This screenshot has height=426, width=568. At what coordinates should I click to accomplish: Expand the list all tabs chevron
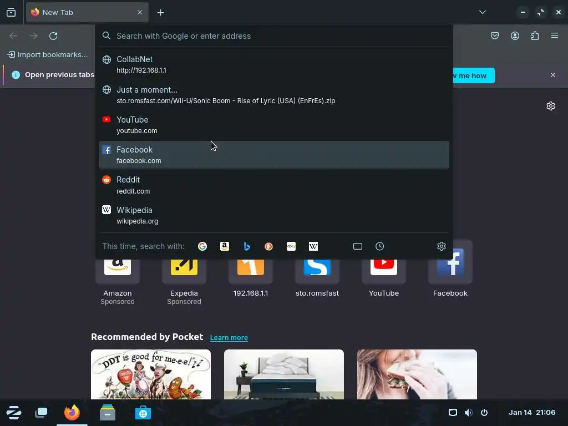tap(482, 12)
